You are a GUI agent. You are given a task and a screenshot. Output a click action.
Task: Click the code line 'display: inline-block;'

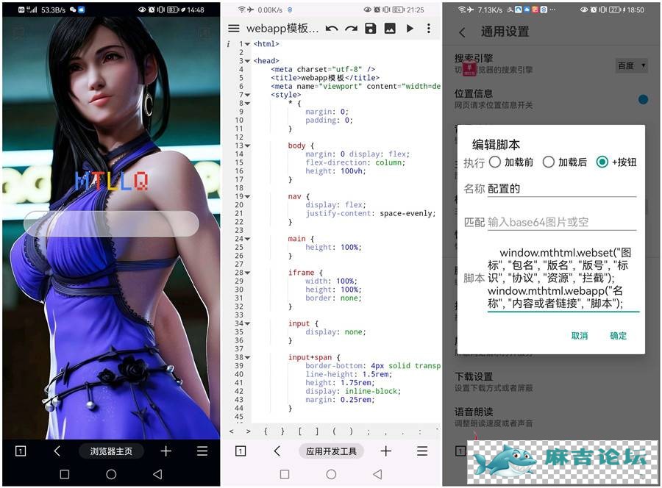point(353,391)
